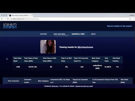Bookmark page with the star icon
Image resolution: width=135 pixels, height=101 pixels.
[x=130, y=19]
